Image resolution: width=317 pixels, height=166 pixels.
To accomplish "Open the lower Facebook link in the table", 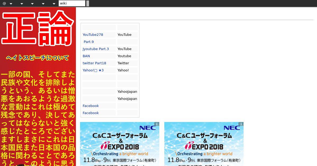I will point(91,113).
